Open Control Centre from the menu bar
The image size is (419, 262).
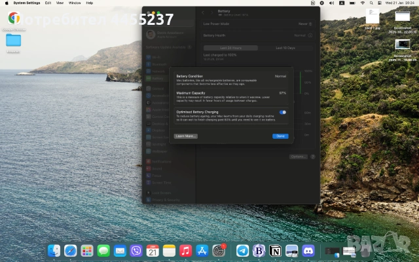pyautogui.click(x=380, y=3)
